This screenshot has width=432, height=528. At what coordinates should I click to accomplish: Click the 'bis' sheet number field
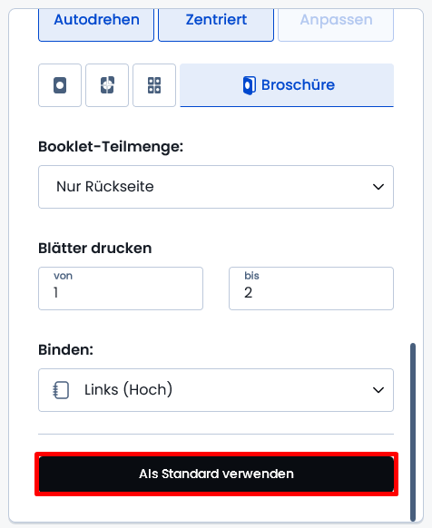311,288
